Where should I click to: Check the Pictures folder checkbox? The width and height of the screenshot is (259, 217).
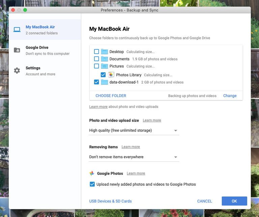pos(96,66)
